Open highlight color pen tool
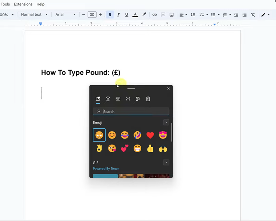 point(144,14)
